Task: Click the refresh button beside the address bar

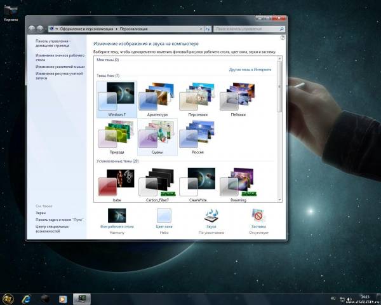Action: click(x=208, y=29)
